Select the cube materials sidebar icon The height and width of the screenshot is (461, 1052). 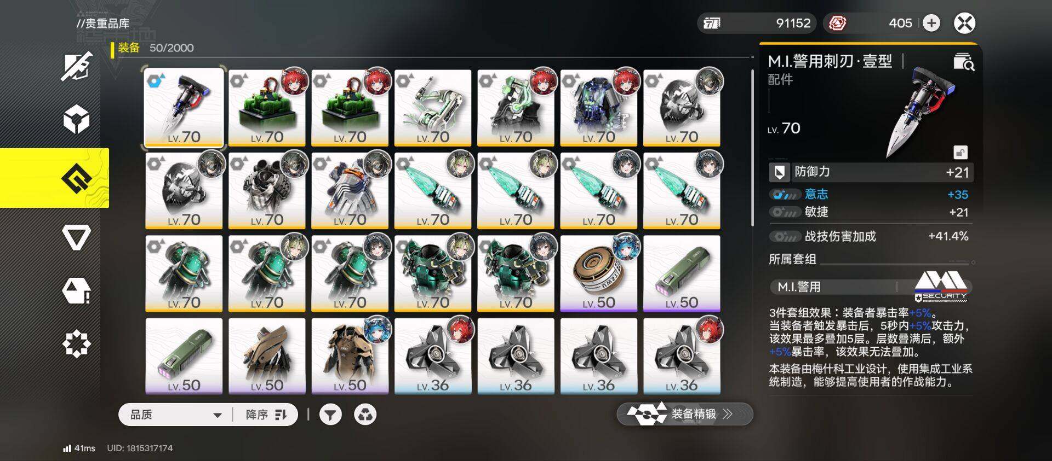click(x=76, y=119)
